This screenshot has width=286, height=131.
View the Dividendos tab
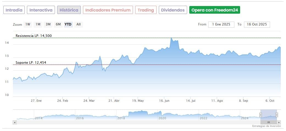[173, 10]
